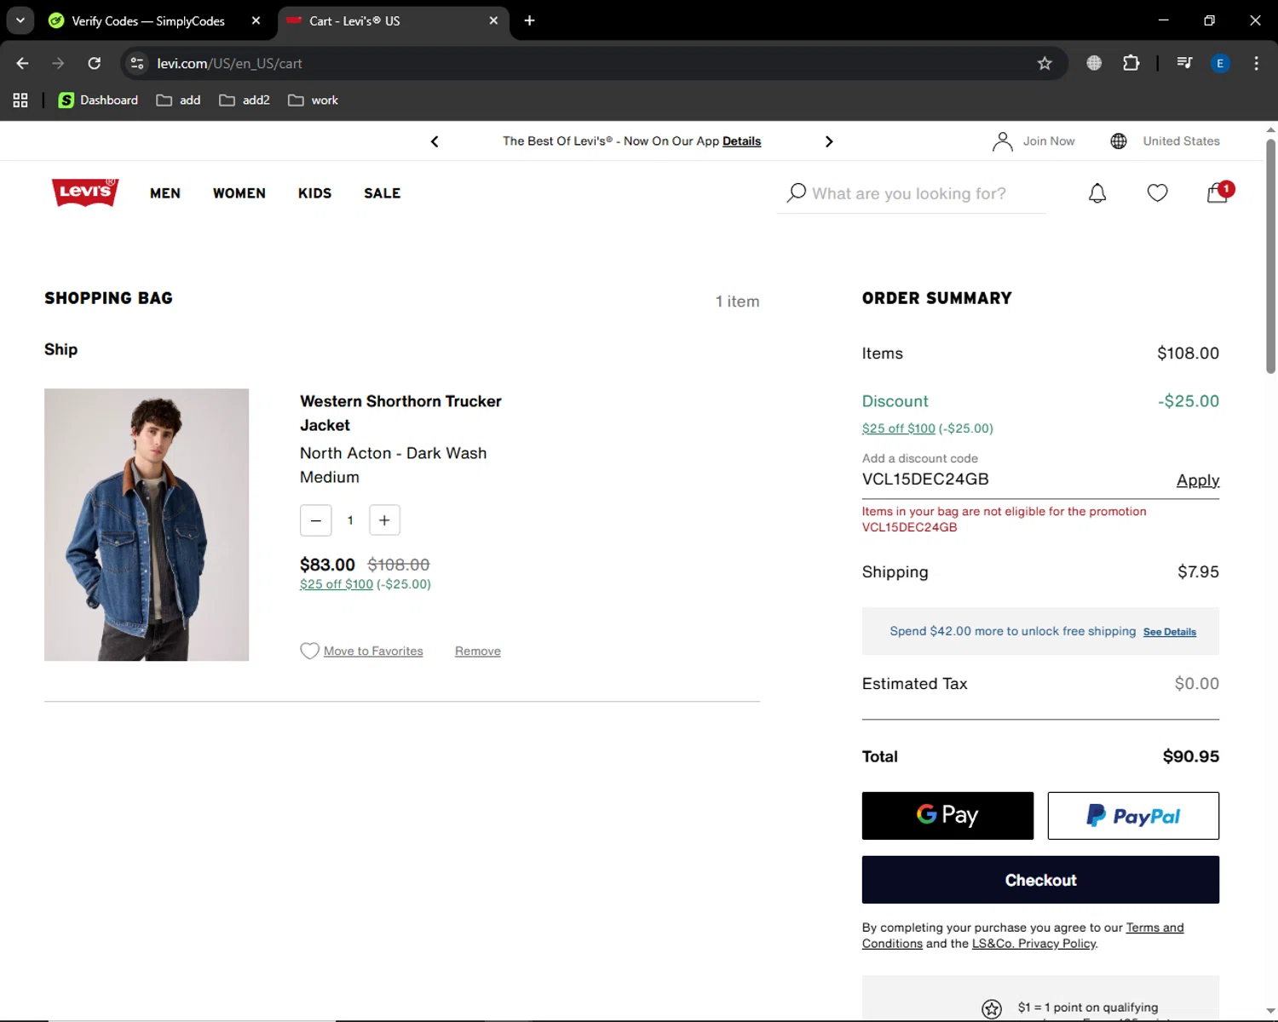Decrease jacket quantity with minus button
Screen dimensions: 1278x1022
(x=316, y=520)
